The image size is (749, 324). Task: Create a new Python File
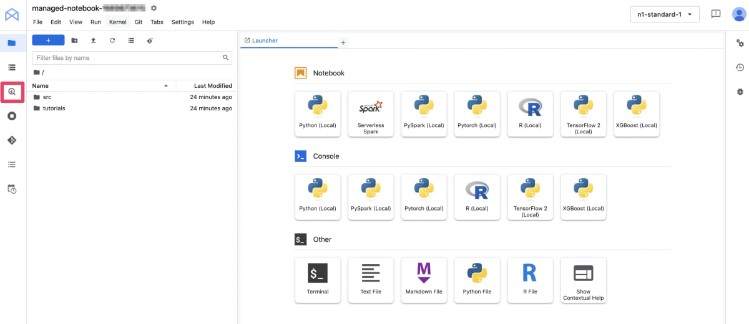pos(477,280)
